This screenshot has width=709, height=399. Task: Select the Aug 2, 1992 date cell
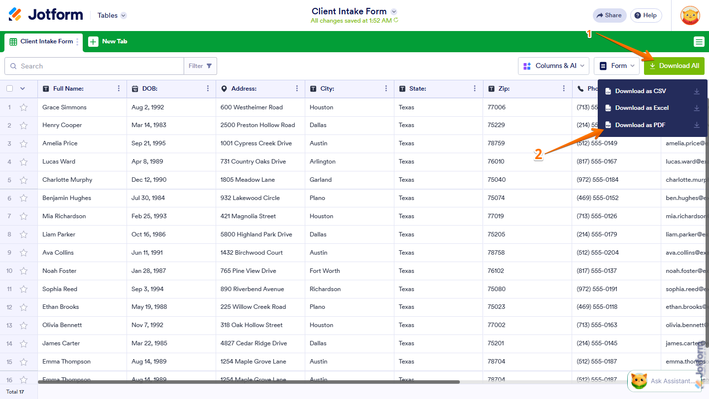coord(171,107)
